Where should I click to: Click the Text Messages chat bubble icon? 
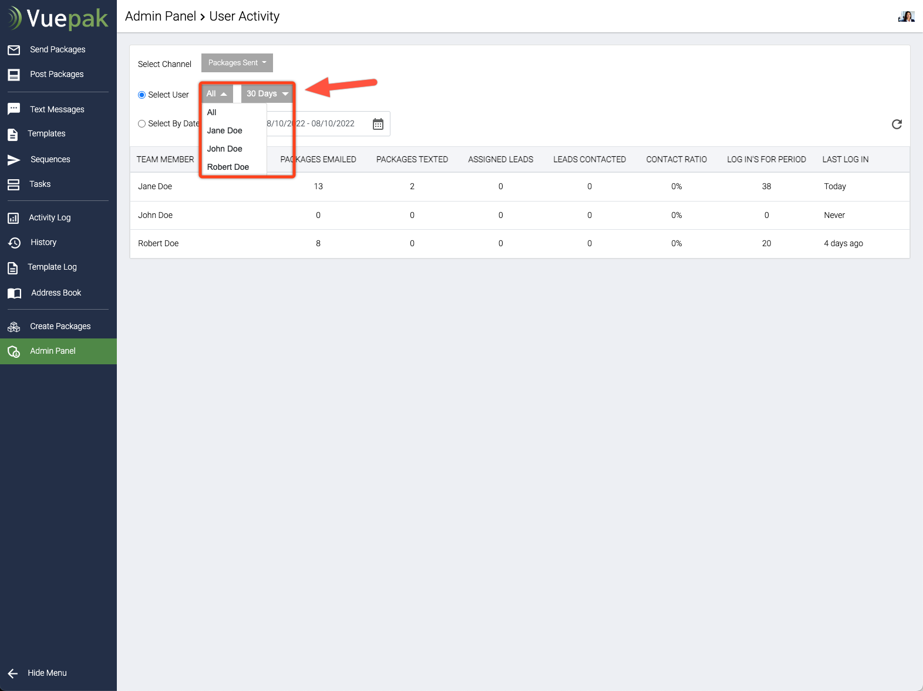coord(14,109)
